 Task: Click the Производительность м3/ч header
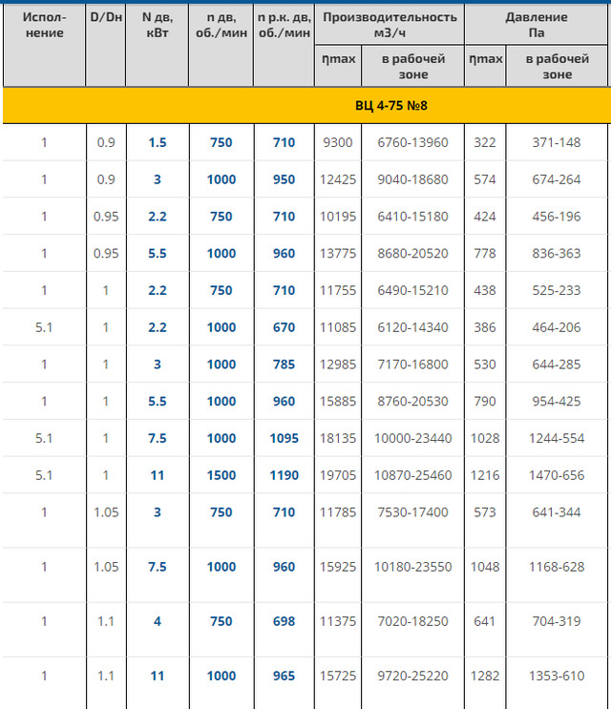pos(390,25)
